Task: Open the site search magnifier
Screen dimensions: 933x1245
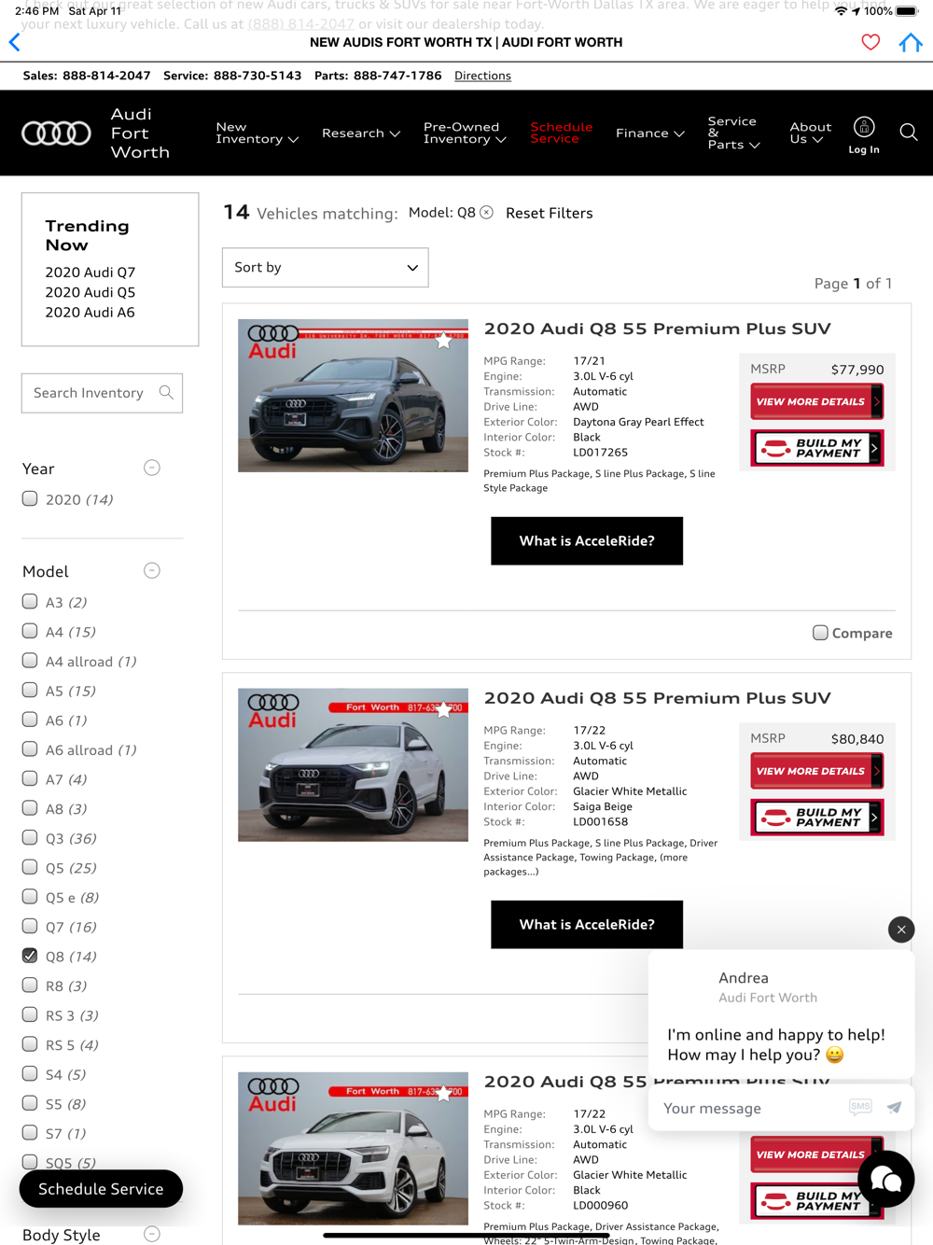Action: [x=909, y=132]
